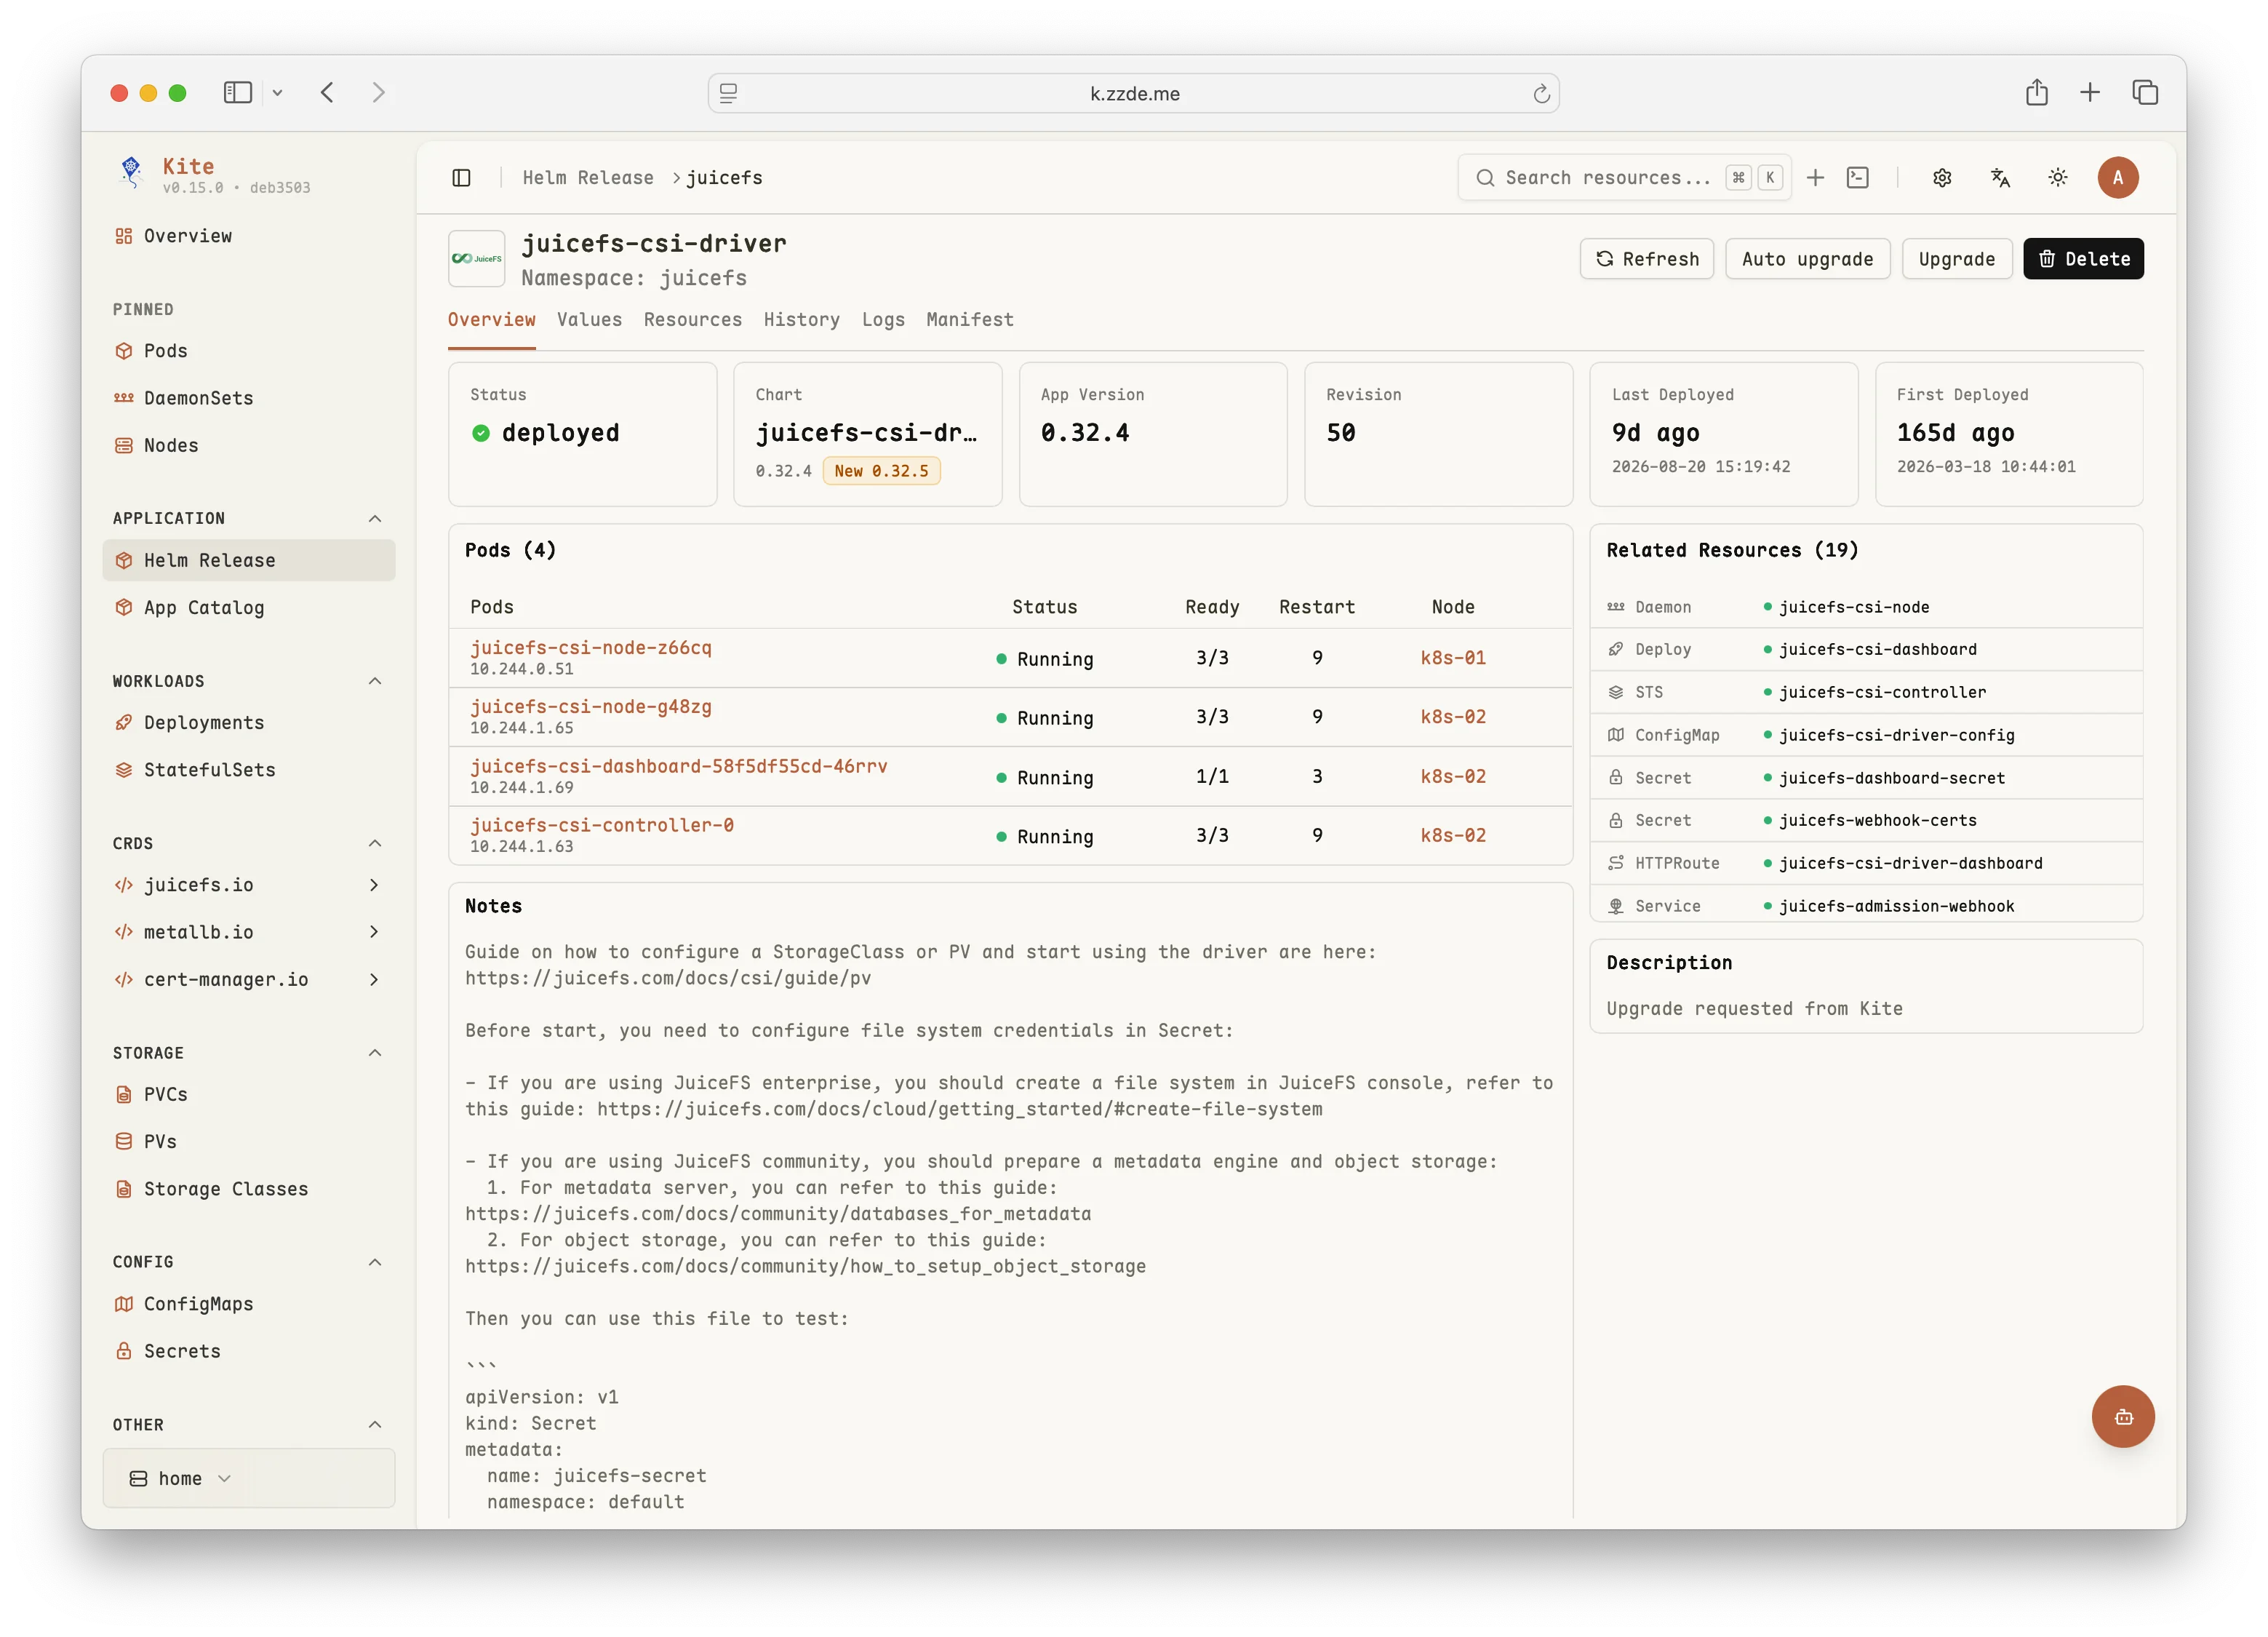Screen dimensions: 2268x1637
Task: Expand the cert-manager.io CRD group
Action: click(248, 980)
